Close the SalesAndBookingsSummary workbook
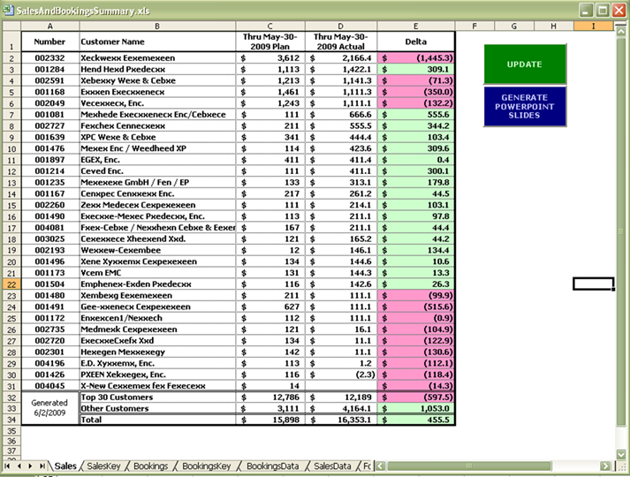 coord(619,10)
